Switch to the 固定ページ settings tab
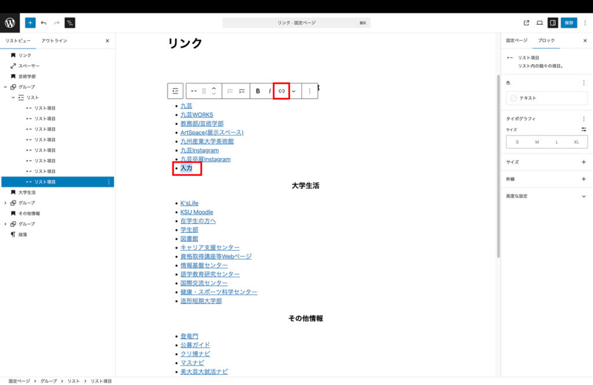Screen dimensions: 593x385 517,41
